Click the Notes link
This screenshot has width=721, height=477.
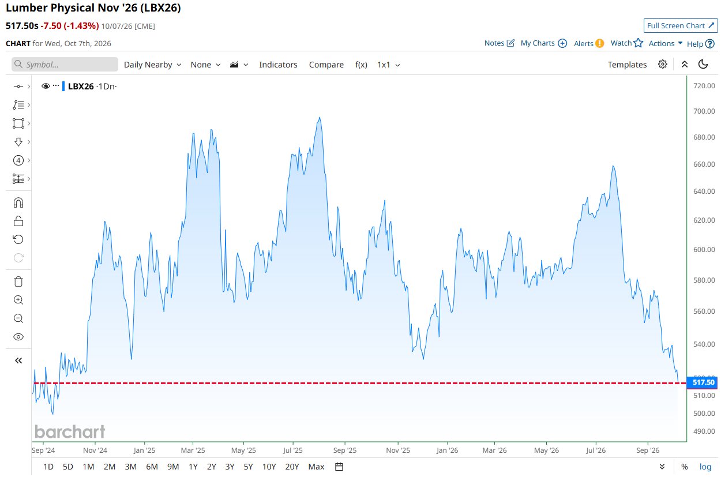click(x=494, y=43)
